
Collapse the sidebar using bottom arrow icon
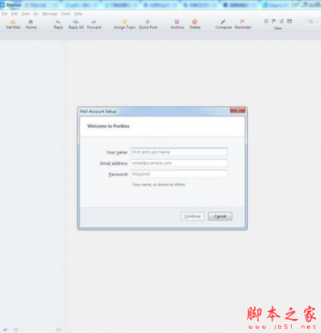[x=59, y=330]
